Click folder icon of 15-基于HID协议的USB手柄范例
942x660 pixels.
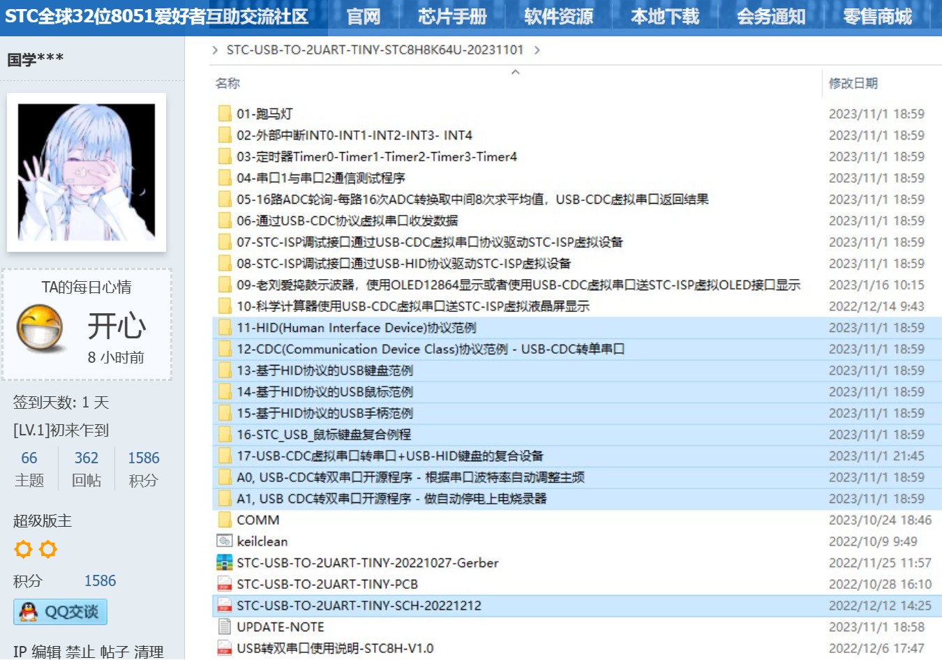(x=225, y=414)
